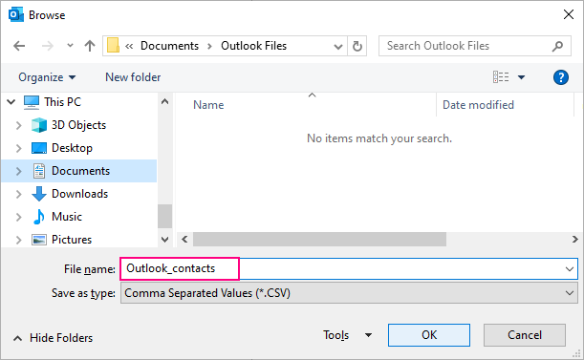Open the recent locations dropdown arrow
This screenshot has height=360, width=584.
pos(70,46)
